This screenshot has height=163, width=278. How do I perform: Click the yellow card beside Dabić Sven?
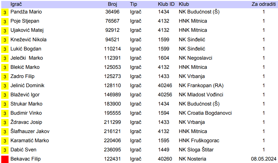(5, 150)
